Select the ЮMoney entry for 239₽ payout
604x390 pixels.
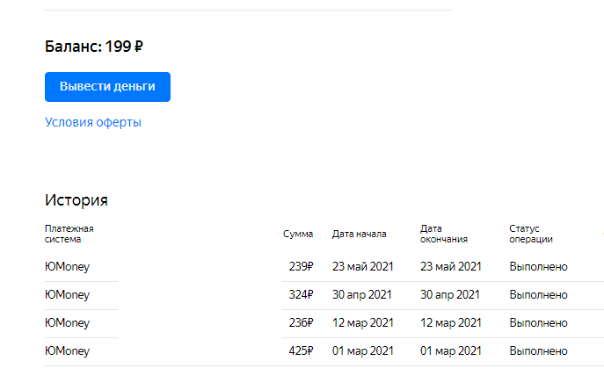(67, 267)
